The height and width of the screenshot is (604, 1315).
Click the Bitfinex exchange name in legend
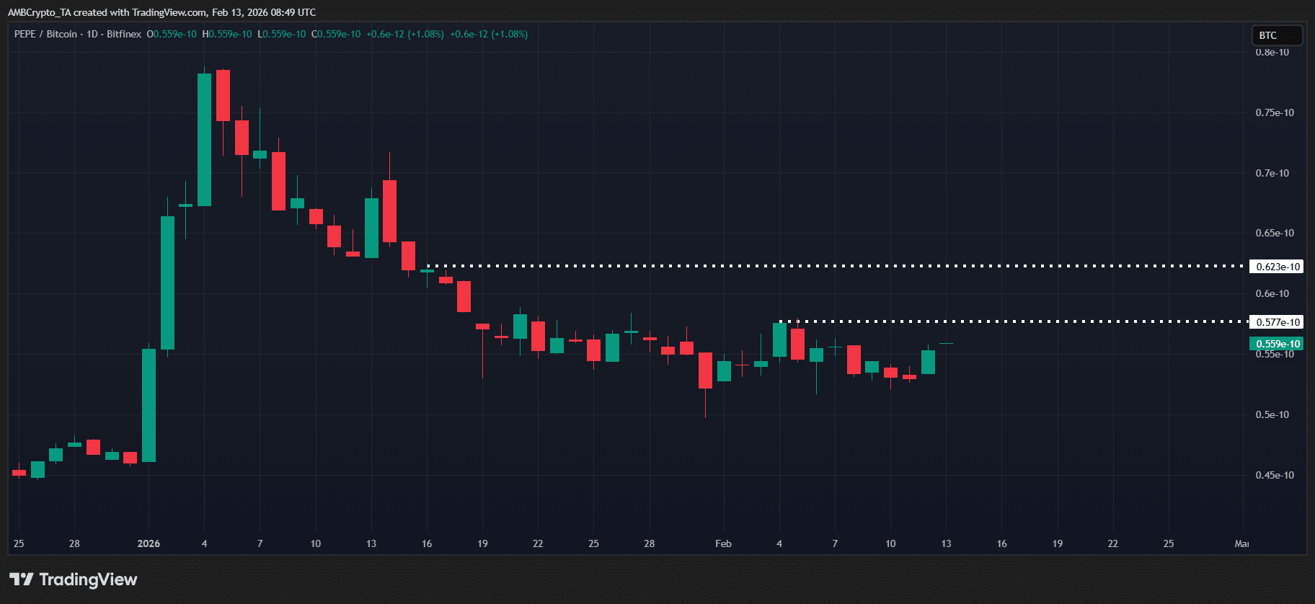pos(124,34)
